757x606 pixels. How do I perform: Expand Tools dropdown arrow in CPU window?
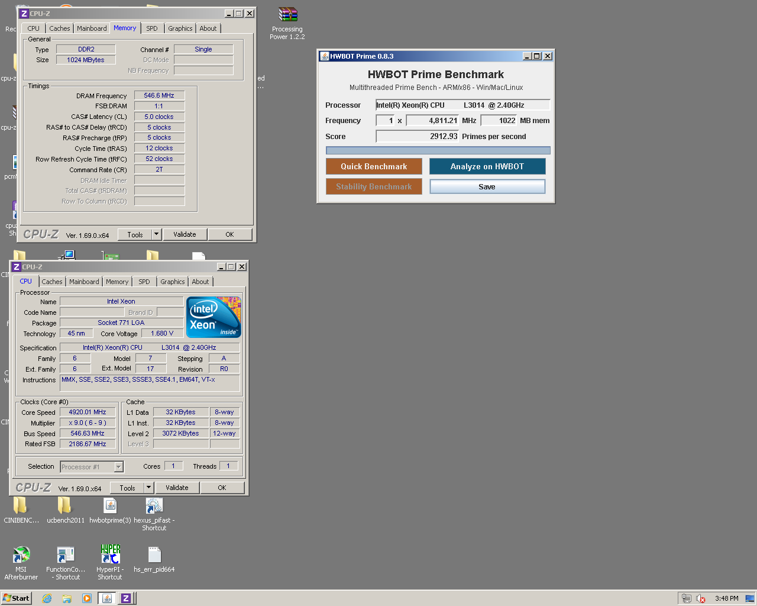point(148,488)
